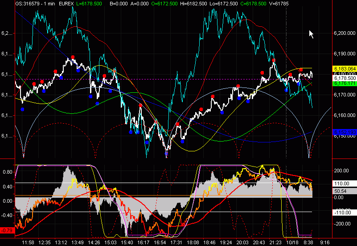Click the 6,200.000 price axis label
357x246 pixels.
coord(344,33)
